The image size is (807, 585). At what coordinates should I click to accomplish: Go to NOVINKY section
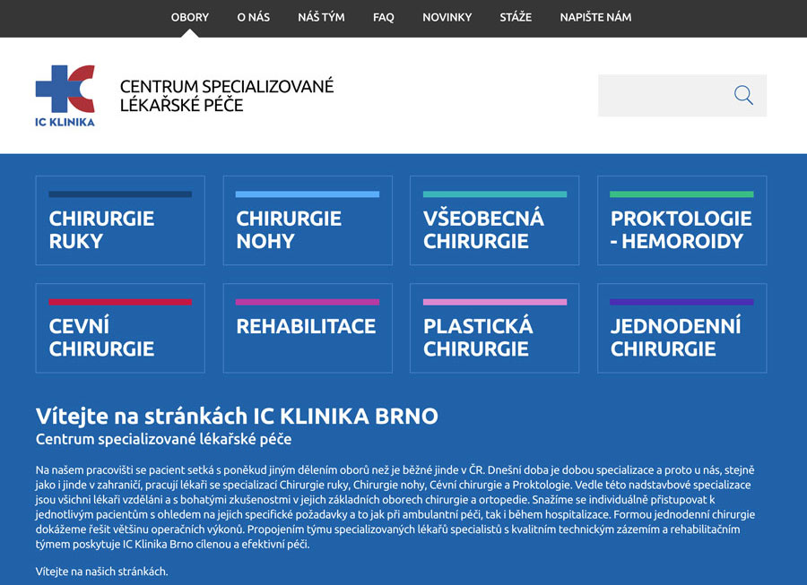(447, 18)
